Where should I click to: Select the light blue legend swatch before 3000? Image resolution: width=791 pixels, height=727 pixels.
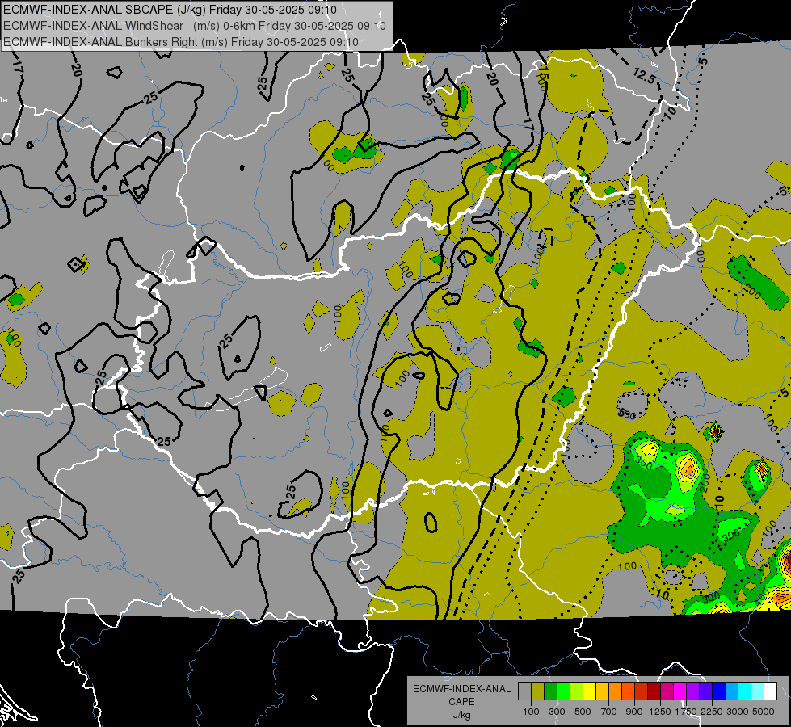732,691
